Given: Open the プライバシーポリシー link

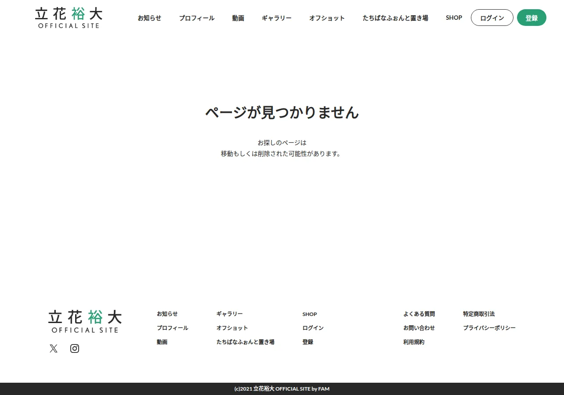Looking at the screenshot, I should click(x=489, y=328).
